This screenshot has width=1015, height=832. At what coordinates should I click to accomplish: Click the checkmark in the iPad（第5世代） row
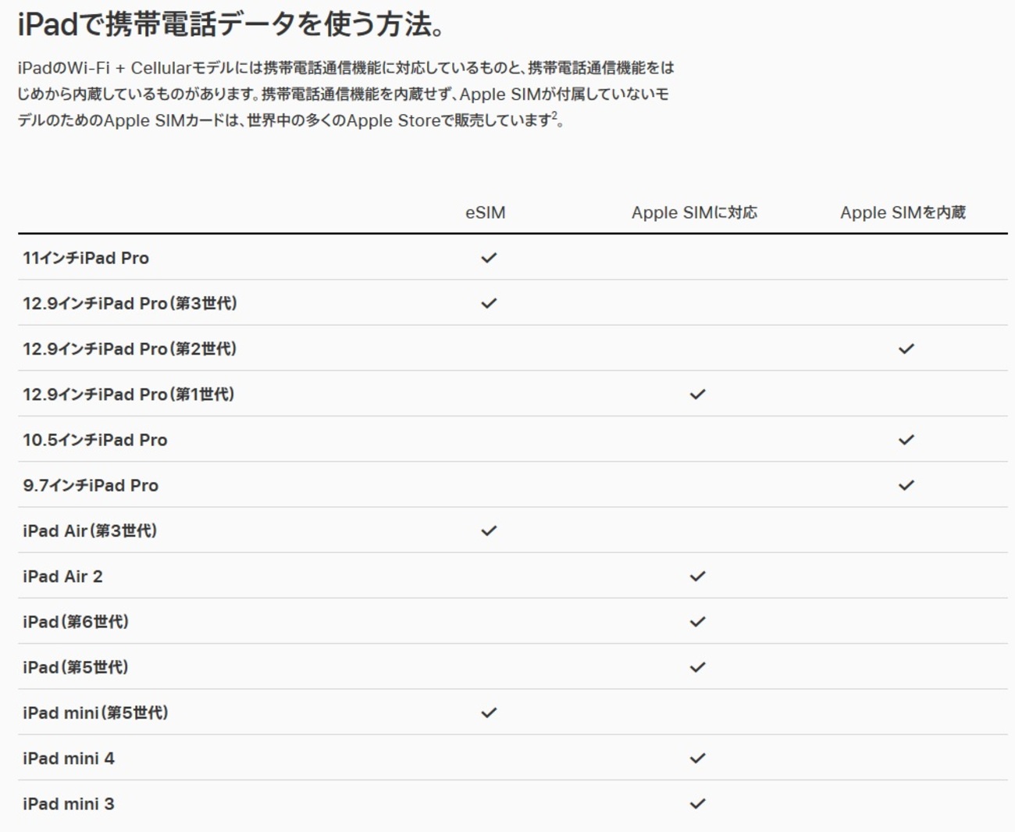tap(697, 667)
